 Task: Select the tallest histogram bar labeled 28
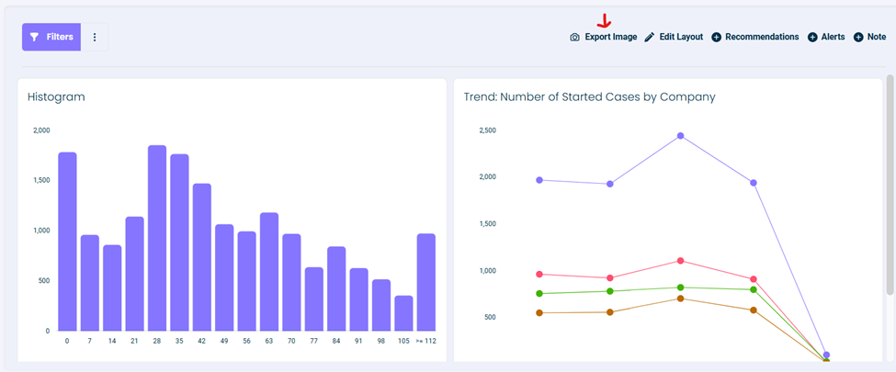[157, 238]
